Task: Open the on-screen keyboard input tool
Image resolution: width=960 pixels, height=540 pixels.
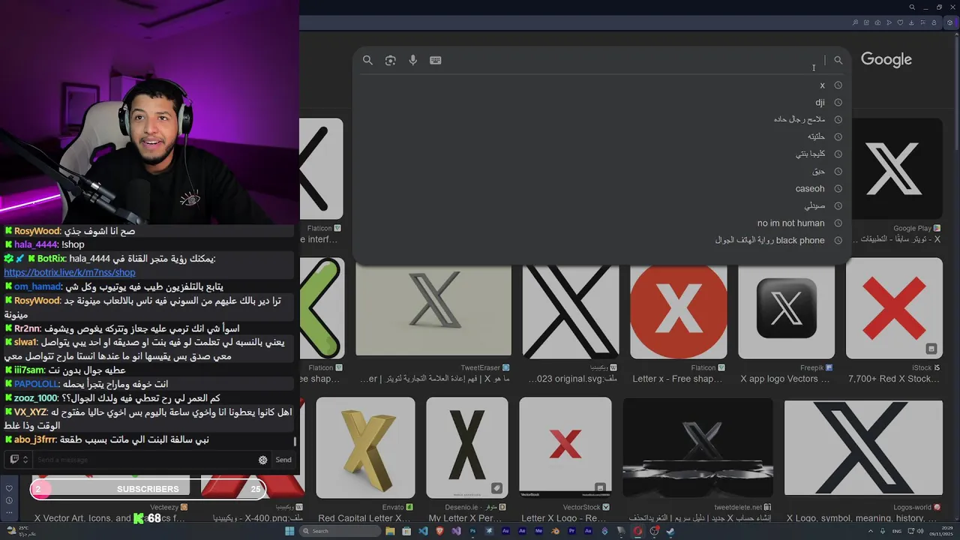Action: 435,60
